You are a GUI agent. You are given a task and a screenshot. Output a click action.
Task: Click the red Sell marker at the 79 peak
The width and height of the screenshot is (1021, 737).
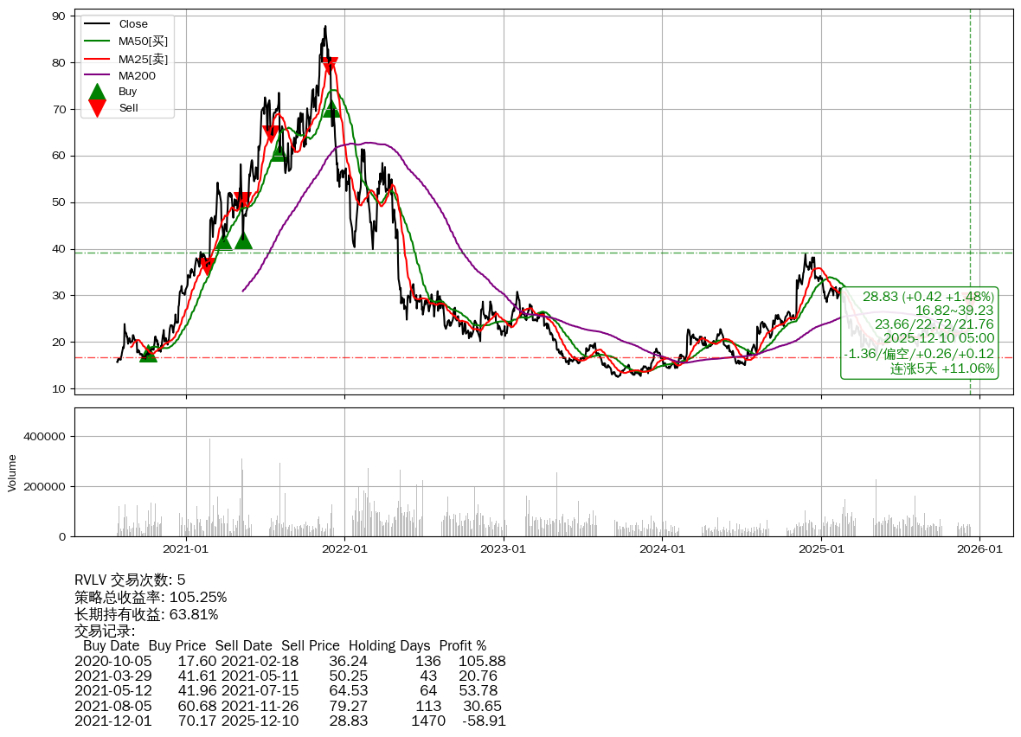[330, 66]
